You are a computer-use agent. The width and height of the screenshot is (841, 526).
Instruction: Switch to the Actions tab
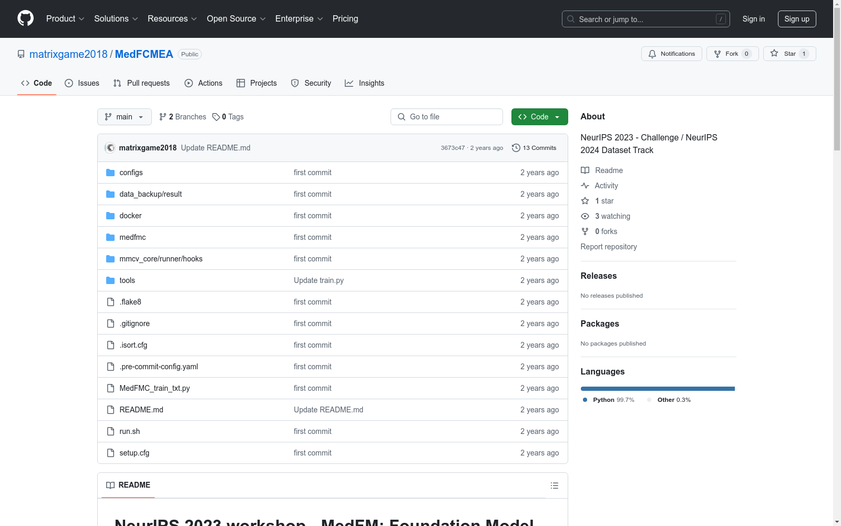click(203, 83)
